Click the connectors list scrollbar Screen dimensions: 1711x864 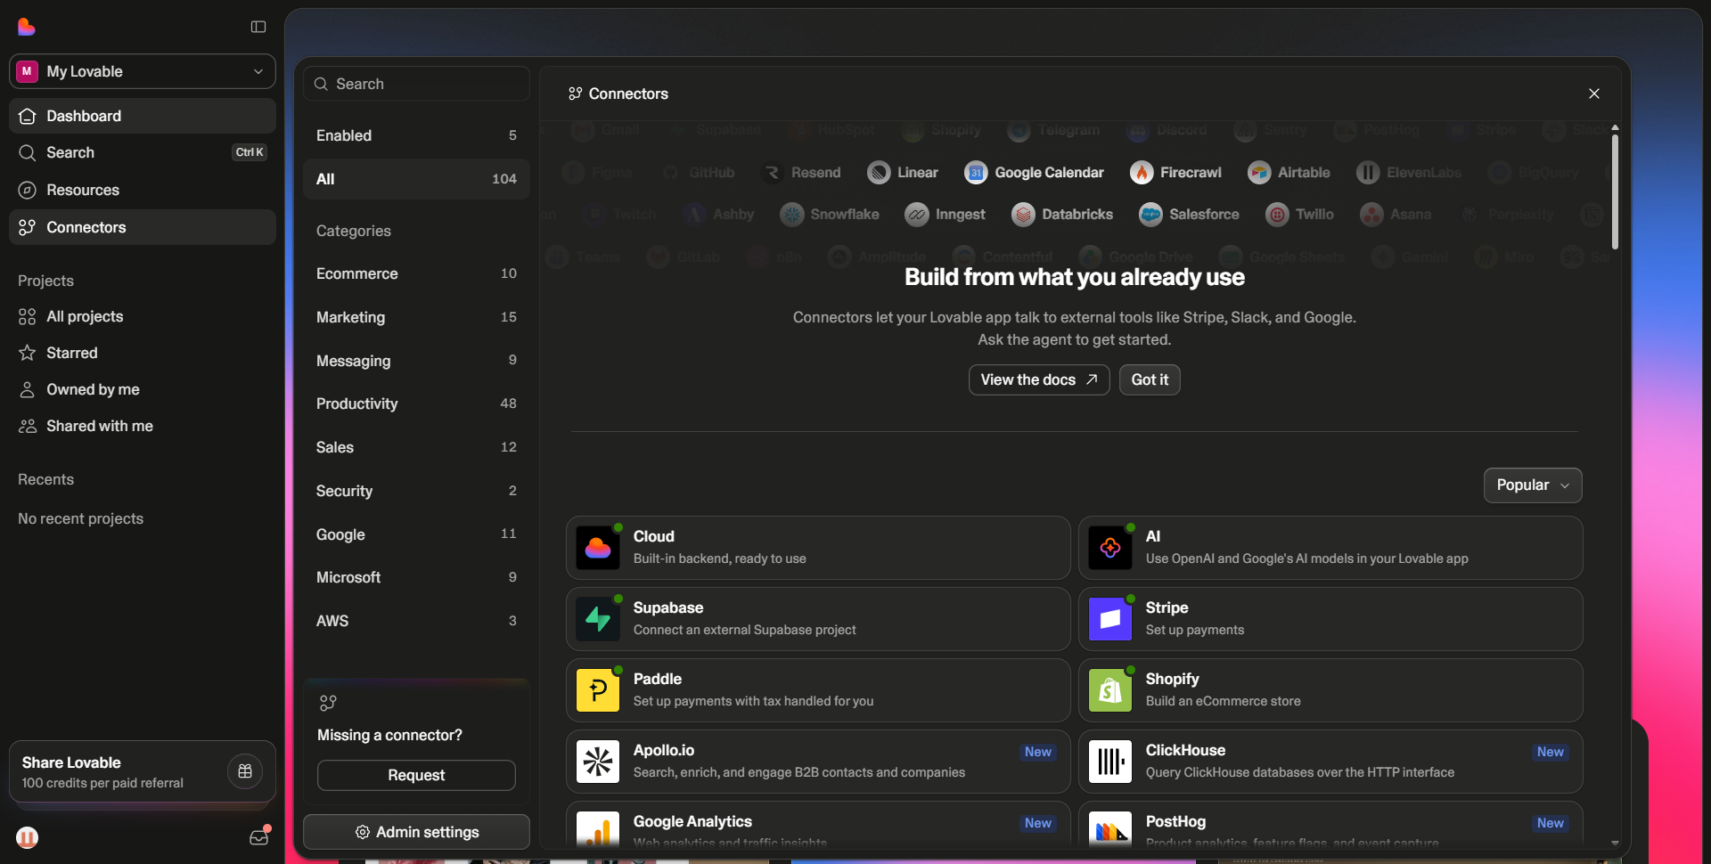[1615, 192]
